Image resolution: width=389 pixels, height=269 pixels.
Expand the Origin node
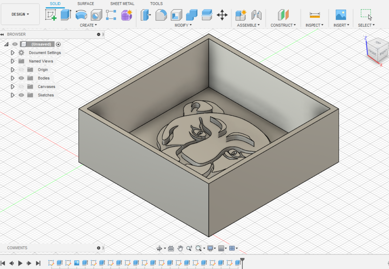click(x=12, y=70)
